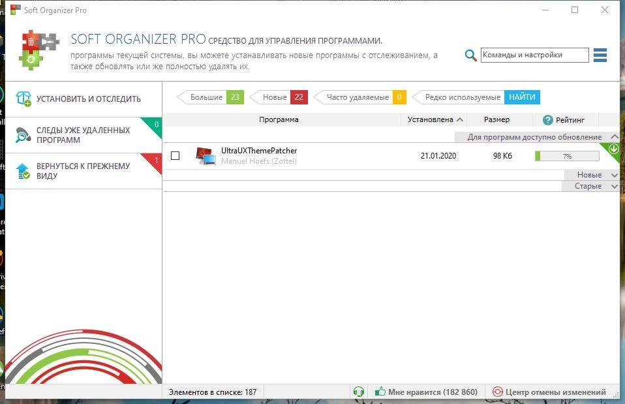Open Следы уже удаленных программ
The width and height of the screenshot is (625, 404).
point(84,135)
